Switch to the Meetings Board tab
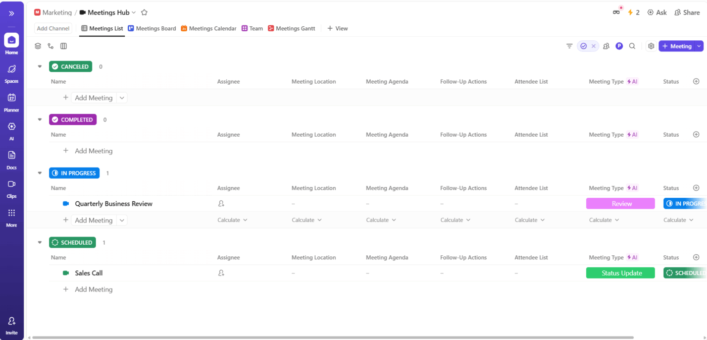The image size is (707, 340). point(152,28)
